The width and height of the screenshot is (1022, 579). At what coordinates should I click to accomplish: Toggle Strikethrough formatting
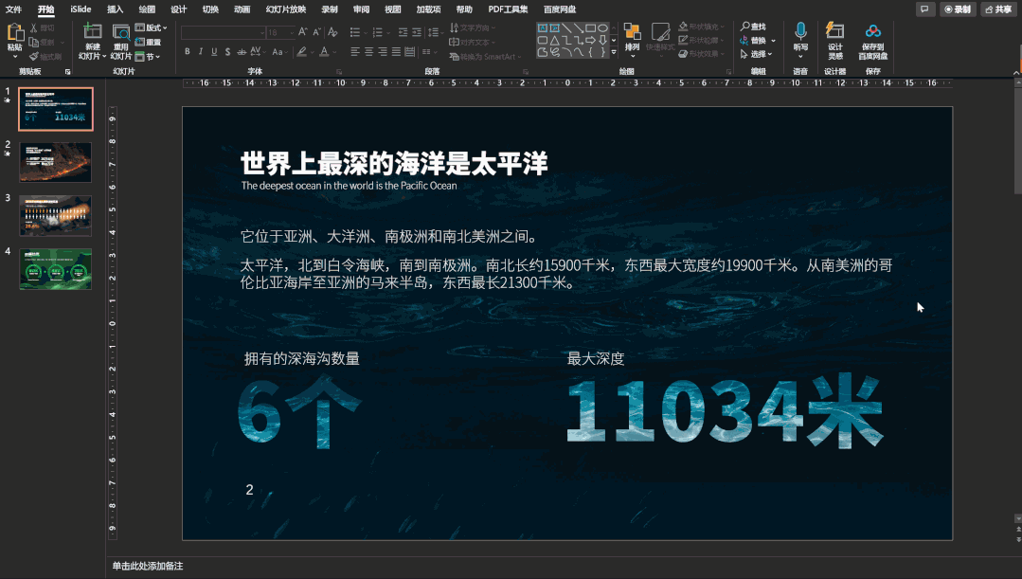pyautogui.click(x=242, y=51)
